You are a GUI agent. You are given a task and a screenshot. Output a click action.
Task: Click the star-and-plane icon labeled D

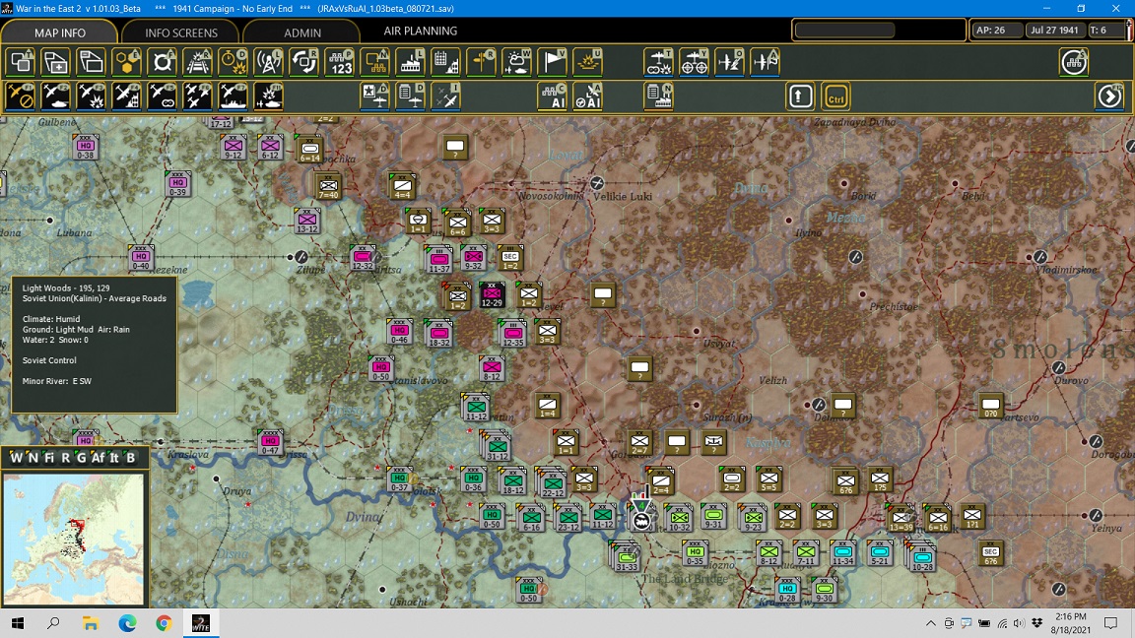[x=375, y=96]
